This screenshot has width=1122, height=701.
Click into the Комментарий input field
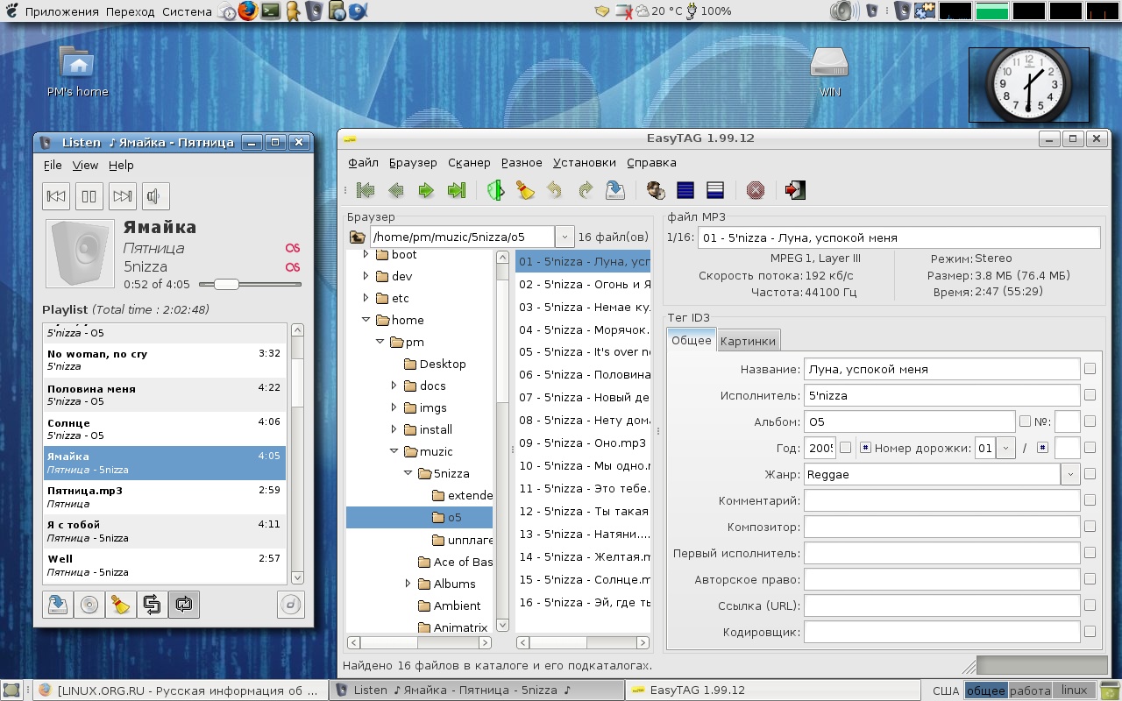click(941, 500)
